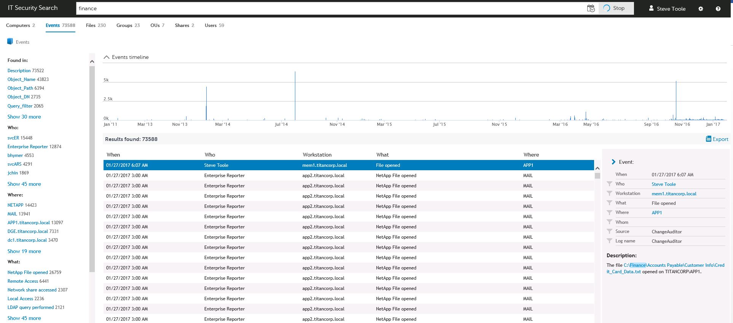Click the funnel icon next to Source
The width and height of the screenshot is (733, 323).
click(609, 231)
